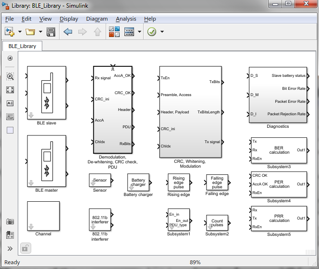Expand the Open folder dropdown arrow
This screenshot has width=319, height=269.
(x=40, y=32)
